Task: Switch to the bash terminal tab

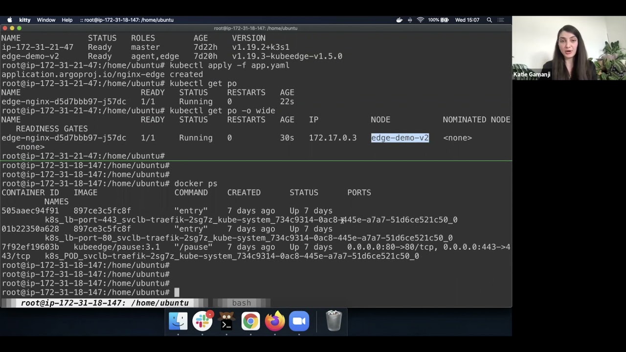Action: 241,303
